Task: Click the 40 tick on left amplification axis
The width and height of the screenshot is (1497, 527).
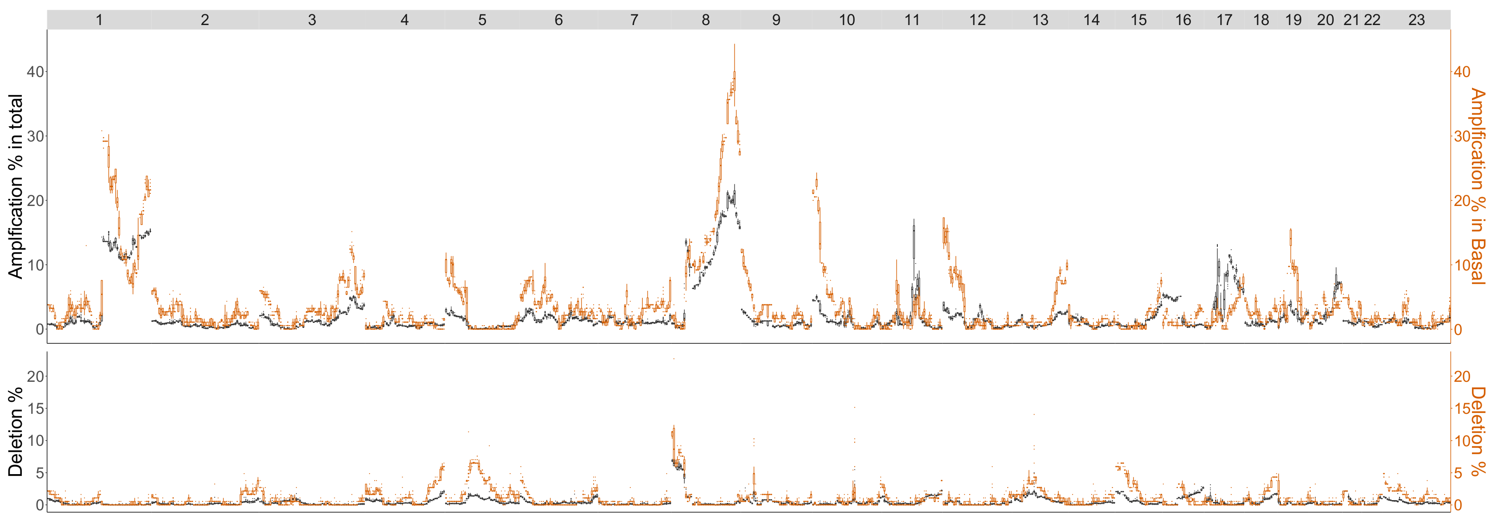Action: tap(35, 72)
